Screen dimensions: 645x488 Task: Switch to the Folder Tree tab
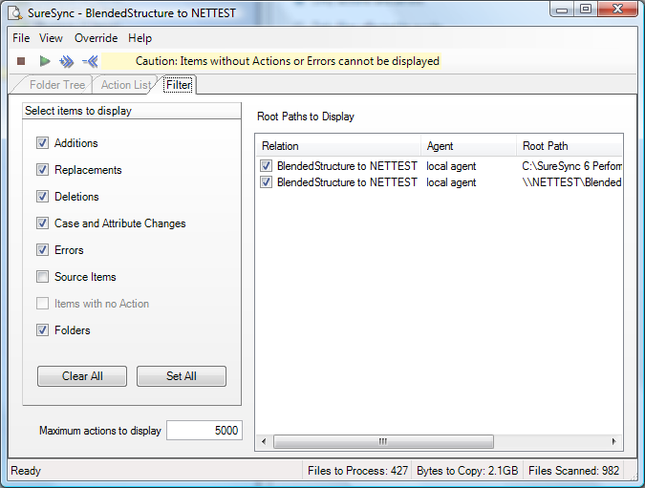coord(56,85)
